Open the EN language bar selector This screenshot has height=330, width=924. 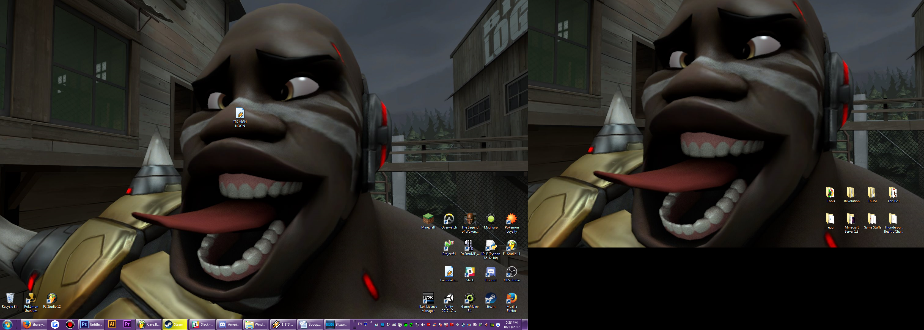click(360, 324)
